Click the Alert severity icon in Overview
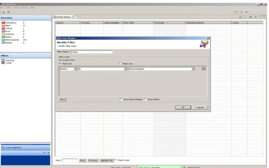269x168 pixels. pos(3,25)
